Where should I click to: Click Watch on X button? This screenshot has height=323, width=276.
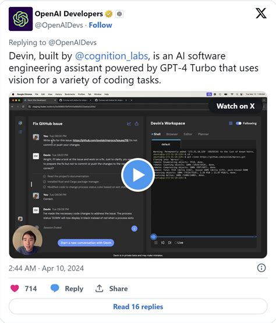[236, 106]
